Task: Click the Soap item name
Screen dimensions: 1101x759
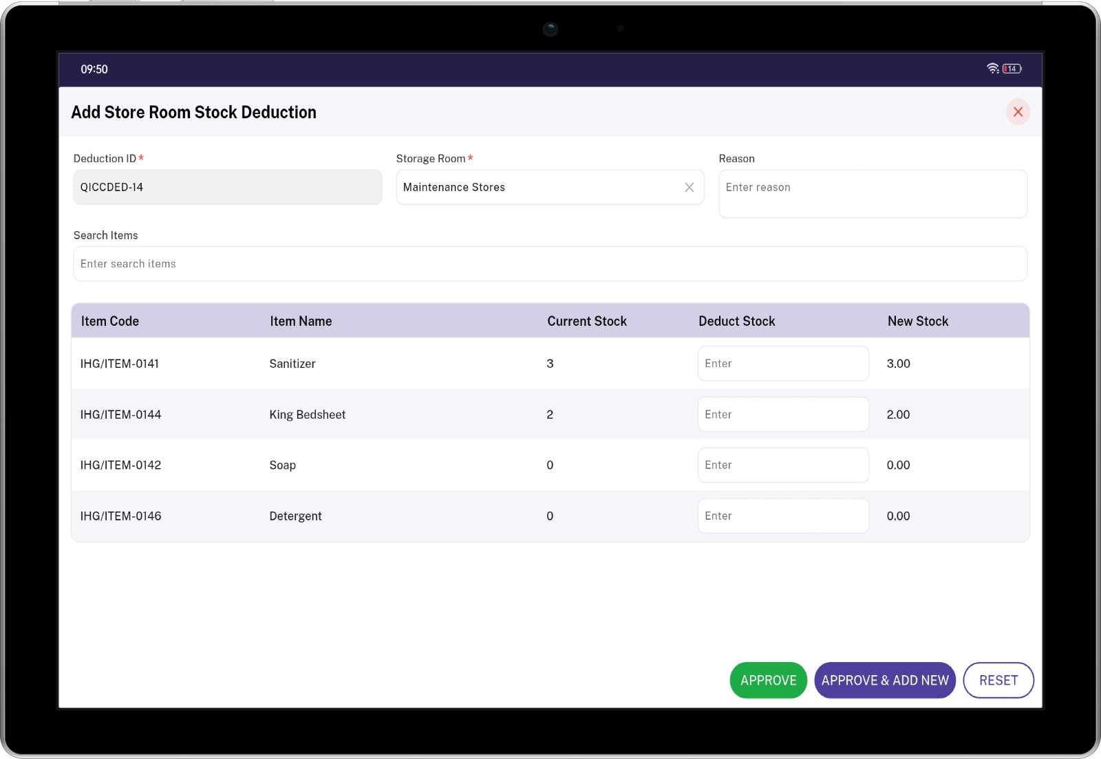Action: point(283,465)
